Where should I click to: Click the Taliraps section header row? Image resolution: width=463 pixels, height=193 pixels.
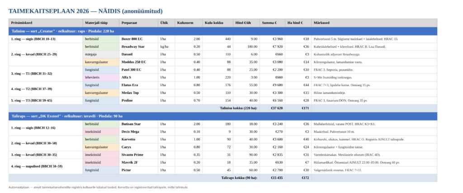tap(223, 116)
